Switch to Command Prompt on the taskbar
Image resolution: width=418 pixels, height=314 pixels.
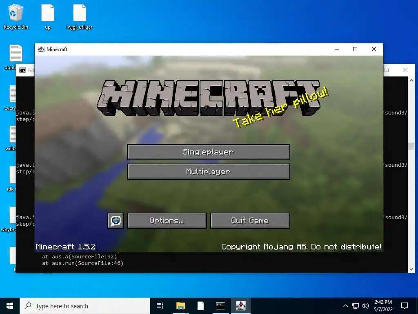coord(220,306)
